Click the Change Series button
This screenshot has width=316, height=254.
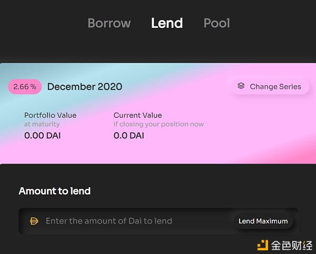[x=270, y=87]
